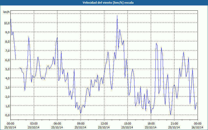Click the '26/10/14' date label

point(198,127)
